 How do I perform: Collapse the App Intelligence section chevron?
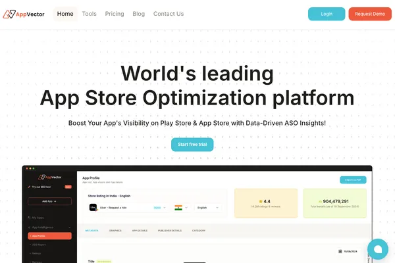(69, 227)
